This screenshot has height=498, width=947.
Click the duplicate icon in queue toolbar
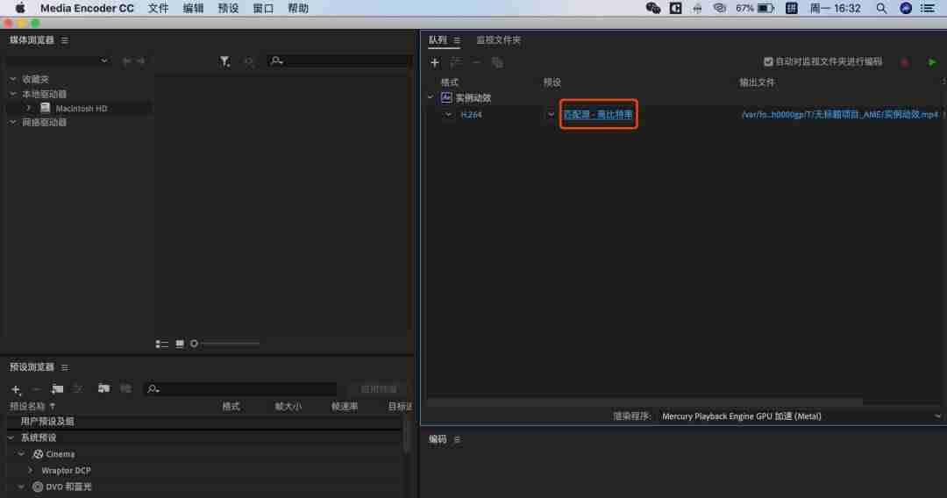click(497, 62)
